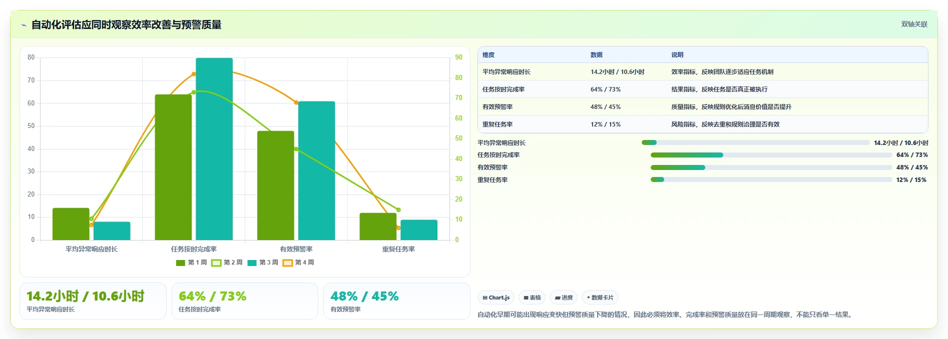Click the description 质量指标，反映规则优化后消息价值是否提升
Image resolution: width=948 pixels, height=339 pixels.
(x=731, y=107)
